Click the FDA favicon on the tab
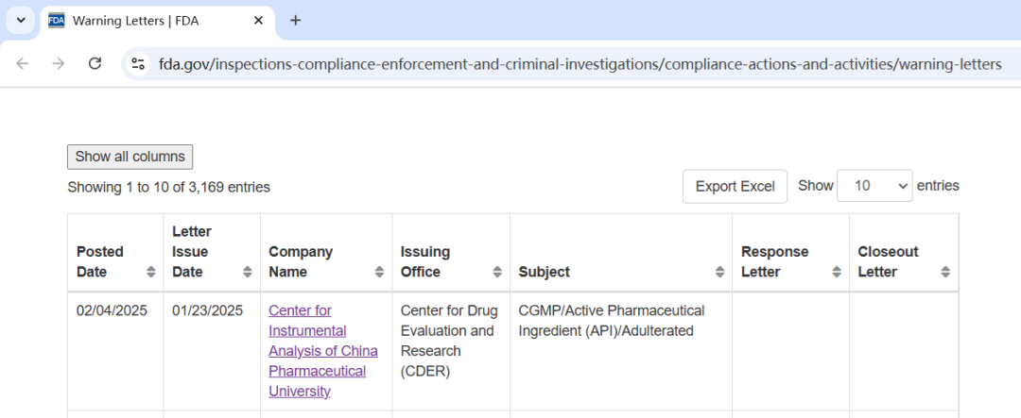 57,20
